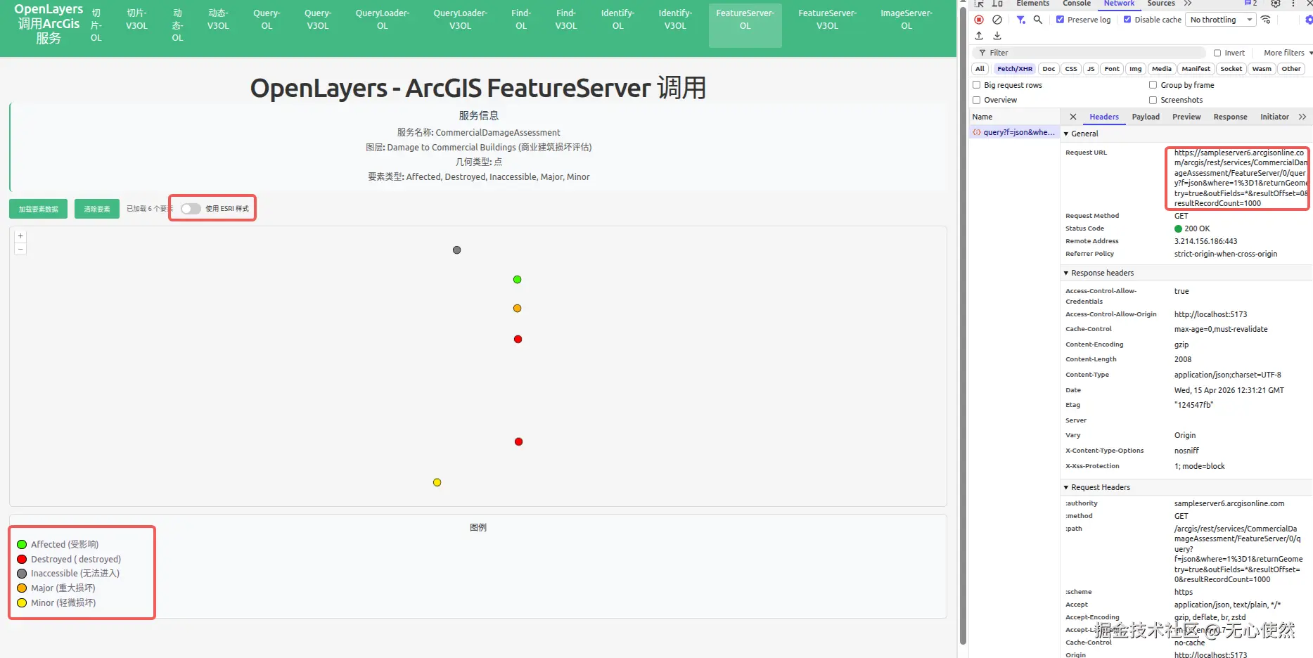Click the gray Inaccessible point on map
The width and height of the screenshot is (1313, 658).
pos(457,250)
